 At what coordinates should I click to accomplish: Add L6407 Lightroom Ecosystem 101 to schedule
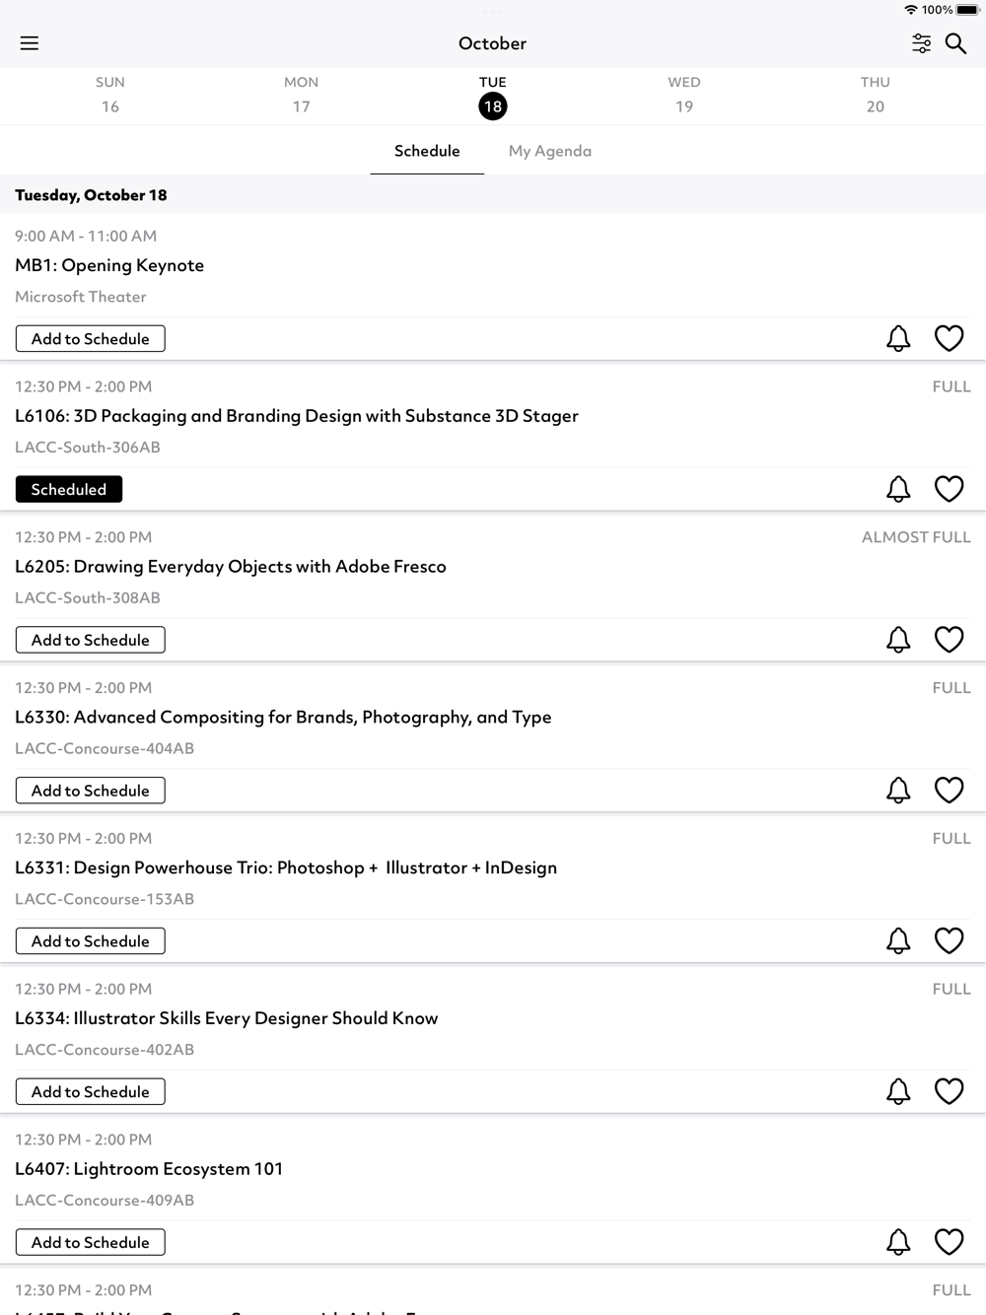tap(91, 1242)
